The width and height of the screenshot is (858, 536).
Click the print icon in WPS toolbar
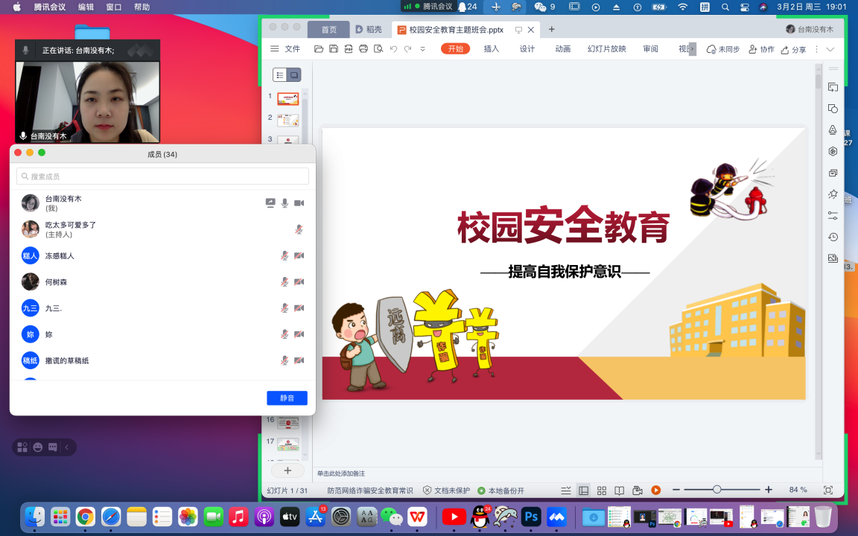click(x=363, y=49)
